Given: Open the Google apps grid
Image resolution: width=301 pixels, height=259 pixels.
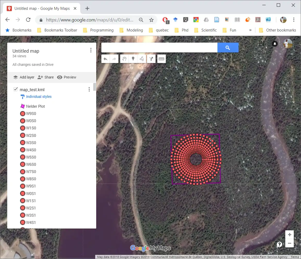Looking at the screenshot, I should pos(262,44).
